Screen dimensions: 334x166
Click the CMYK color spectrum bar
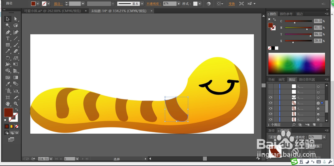point(296,63)
